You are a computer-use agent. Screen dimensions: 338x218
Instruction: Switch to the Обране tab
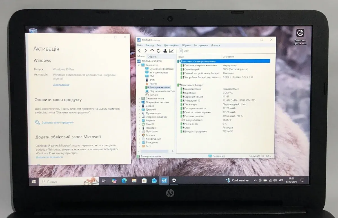tap(152, 57)
